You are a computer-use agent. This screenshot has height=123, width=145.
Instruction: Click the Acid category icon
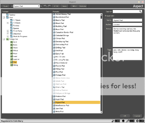12,42
